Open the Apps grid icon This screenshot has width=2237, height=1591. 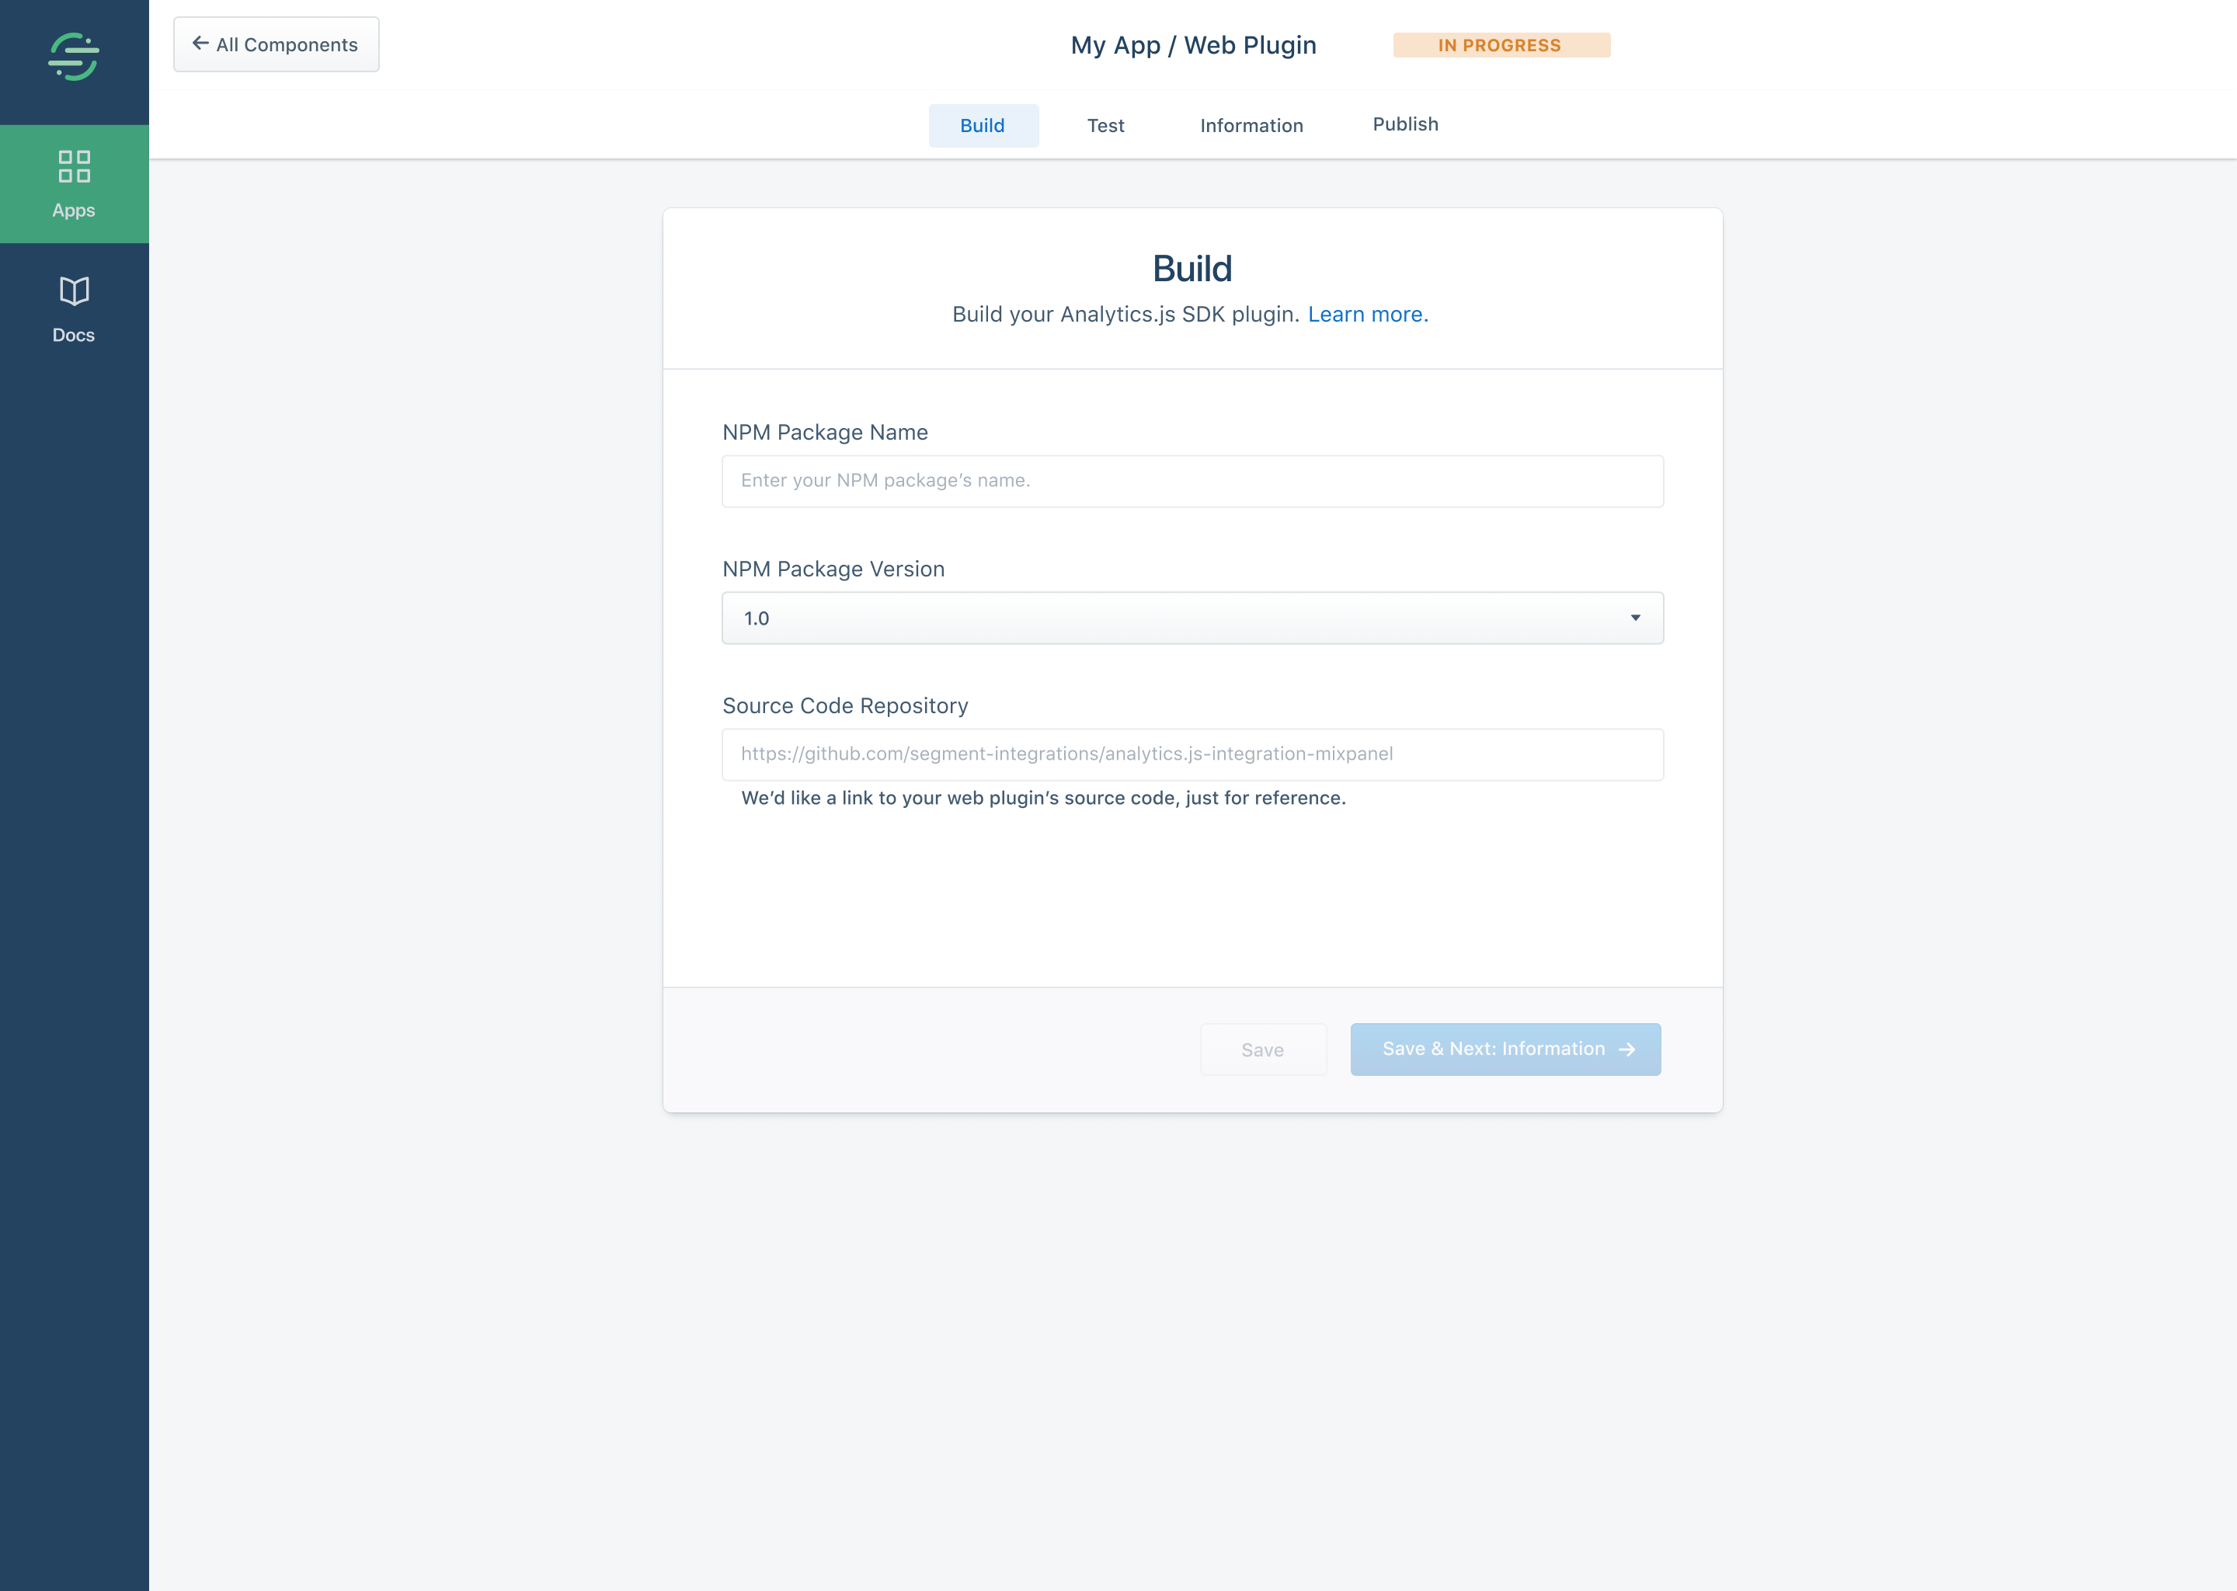click(x=74, y=165)
